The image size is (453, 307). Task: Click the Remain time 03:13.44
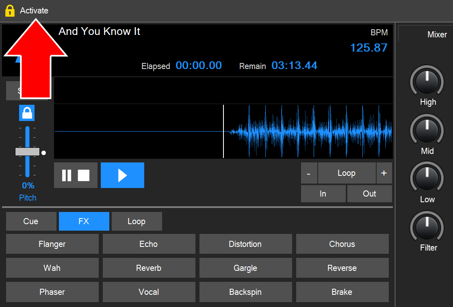pos(295,65)
